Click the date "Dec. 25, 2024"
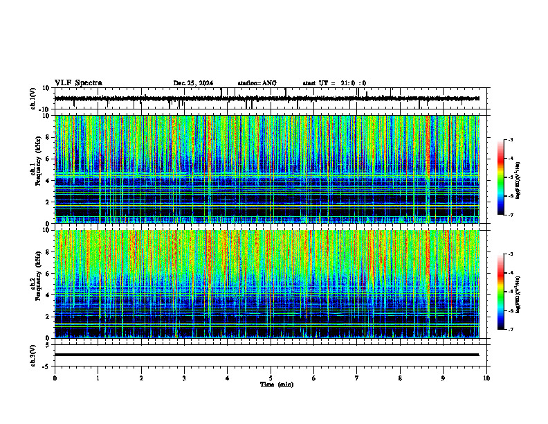 (193, 83)
